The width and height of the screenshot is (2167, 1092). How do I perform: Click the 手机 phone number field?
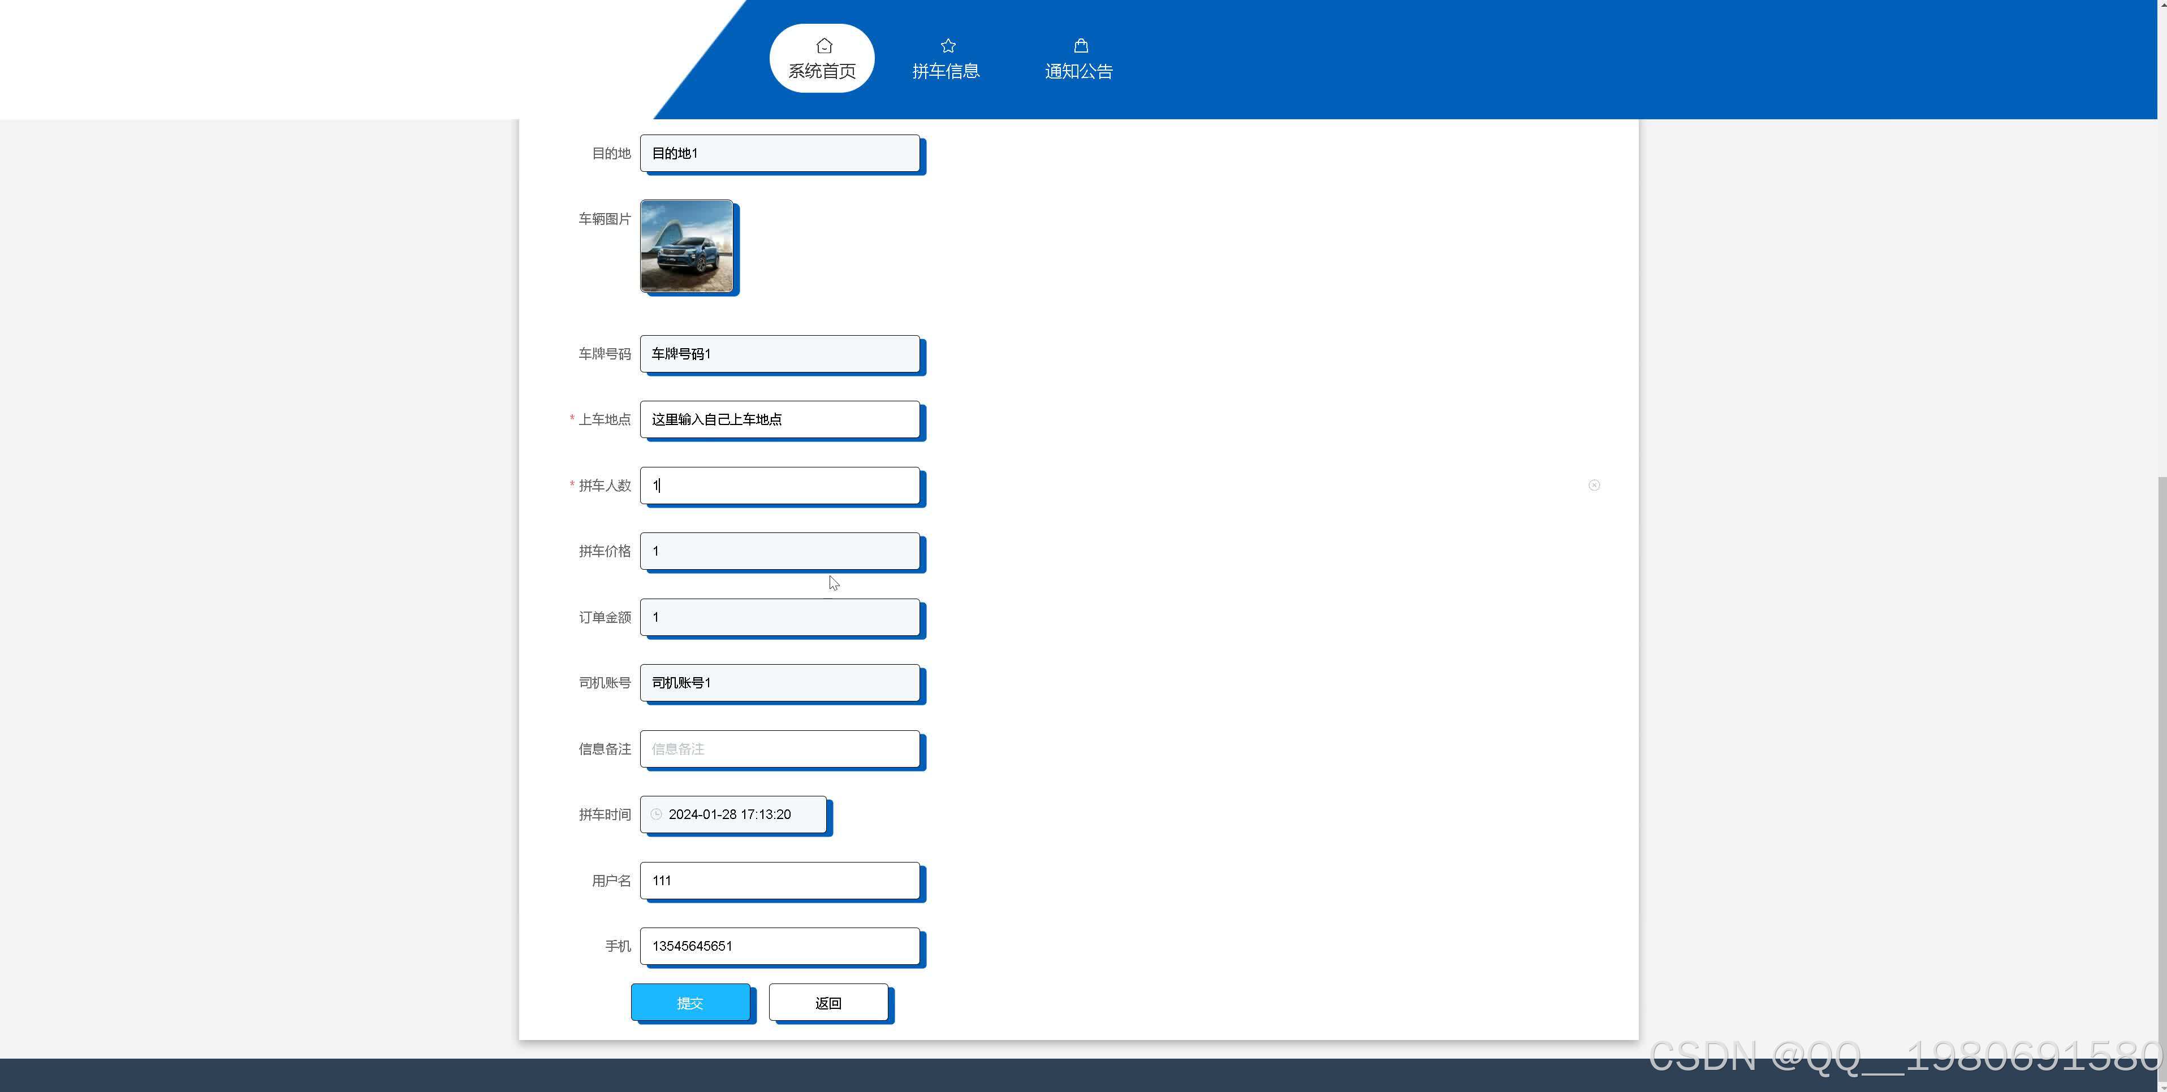pos(779,946)
